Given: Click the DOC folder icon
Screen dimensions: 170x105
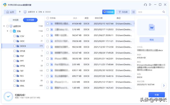Looking at the screenshot, I should 18,41.
